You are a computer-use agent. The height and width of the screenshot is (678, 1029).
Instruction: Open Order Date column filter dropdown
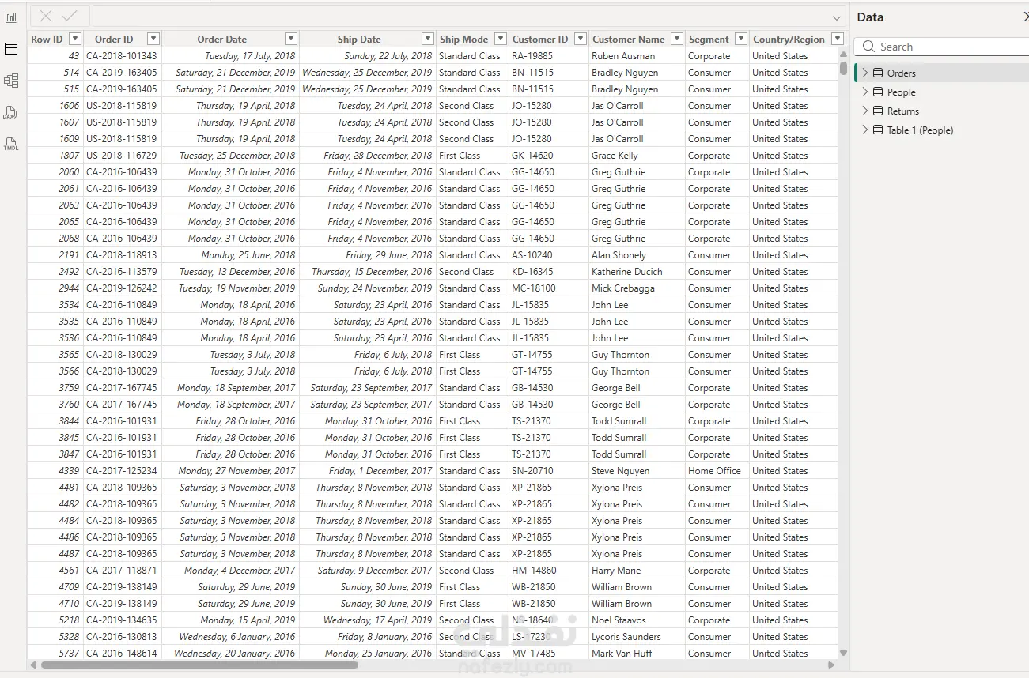click(290, 39)
